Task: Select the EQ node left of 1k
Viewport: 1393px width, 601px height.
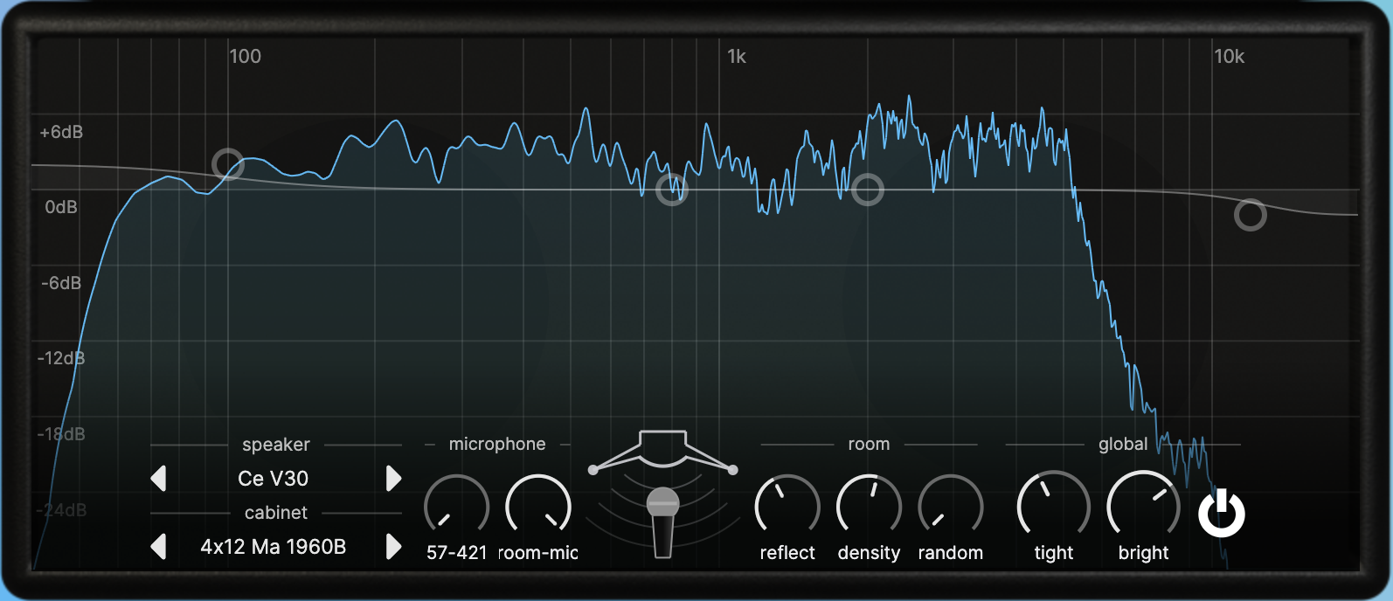Action: tap(672, 190)
